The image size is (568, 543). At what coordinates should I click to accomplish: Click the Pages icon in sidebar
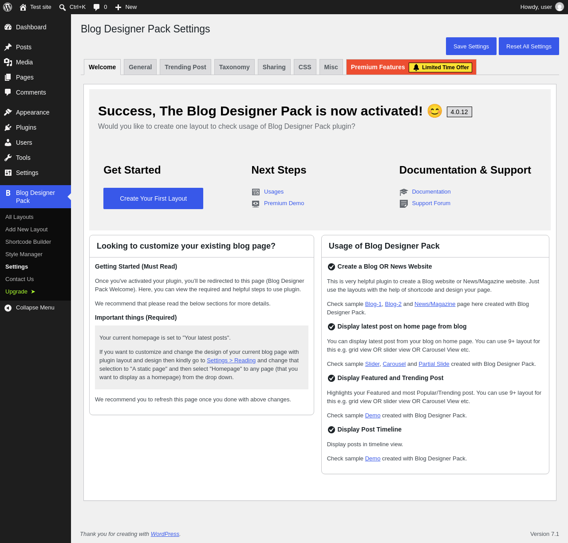pyautogui.click(x=8, y=77)
